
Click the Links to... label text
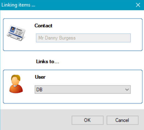point(47,62)
